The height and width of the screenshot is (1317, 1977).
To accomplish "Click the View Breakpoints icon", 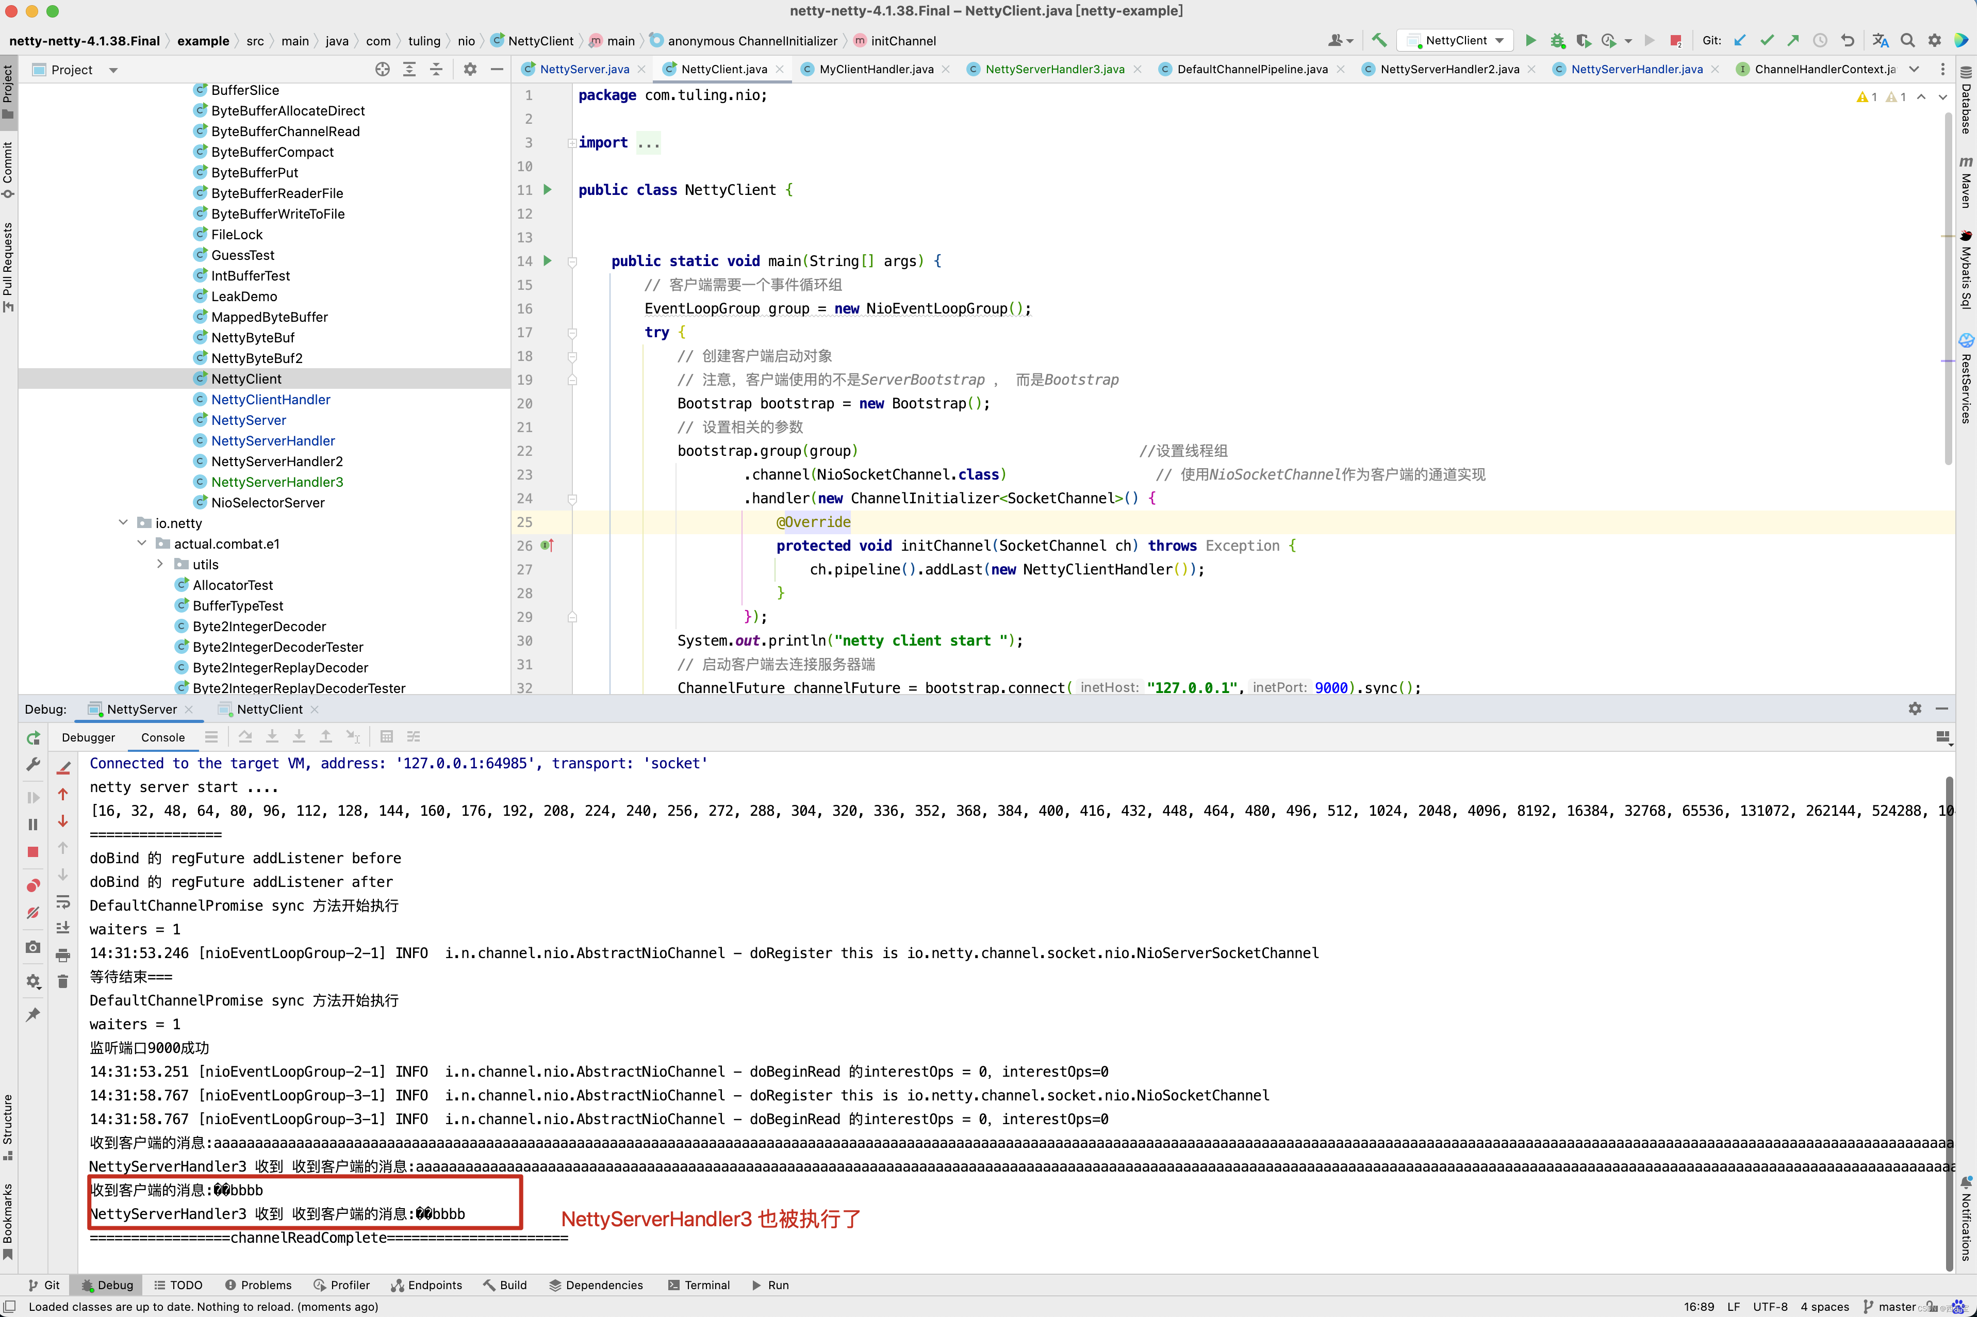I will (33, 885).
